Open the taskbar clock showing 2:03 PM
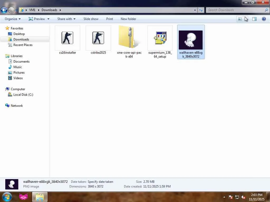 click(x=257, y=197)
